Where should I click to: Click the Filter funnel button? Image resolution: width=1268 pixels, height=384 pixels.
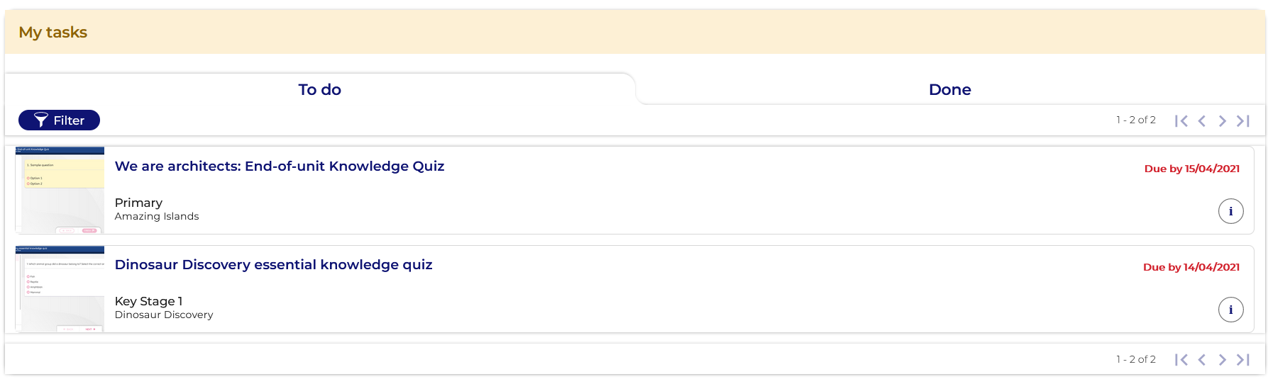click(59, 120)
